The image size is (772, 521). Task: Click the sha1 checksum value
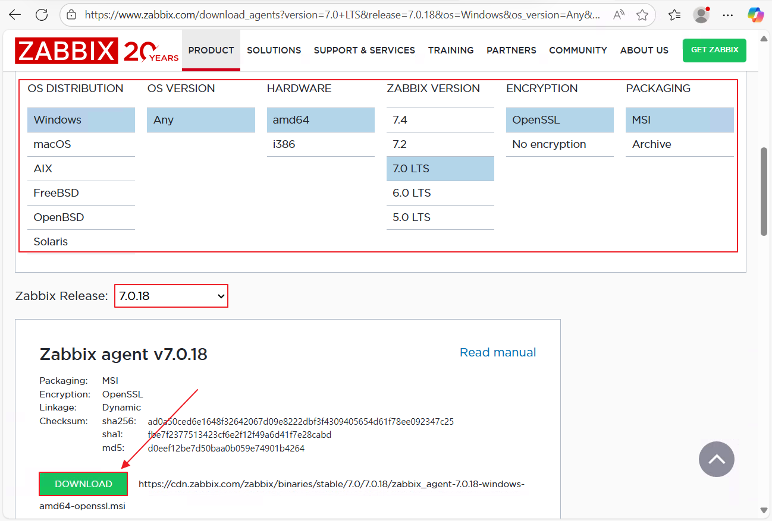pyautogui.click(x=239, y=435)
